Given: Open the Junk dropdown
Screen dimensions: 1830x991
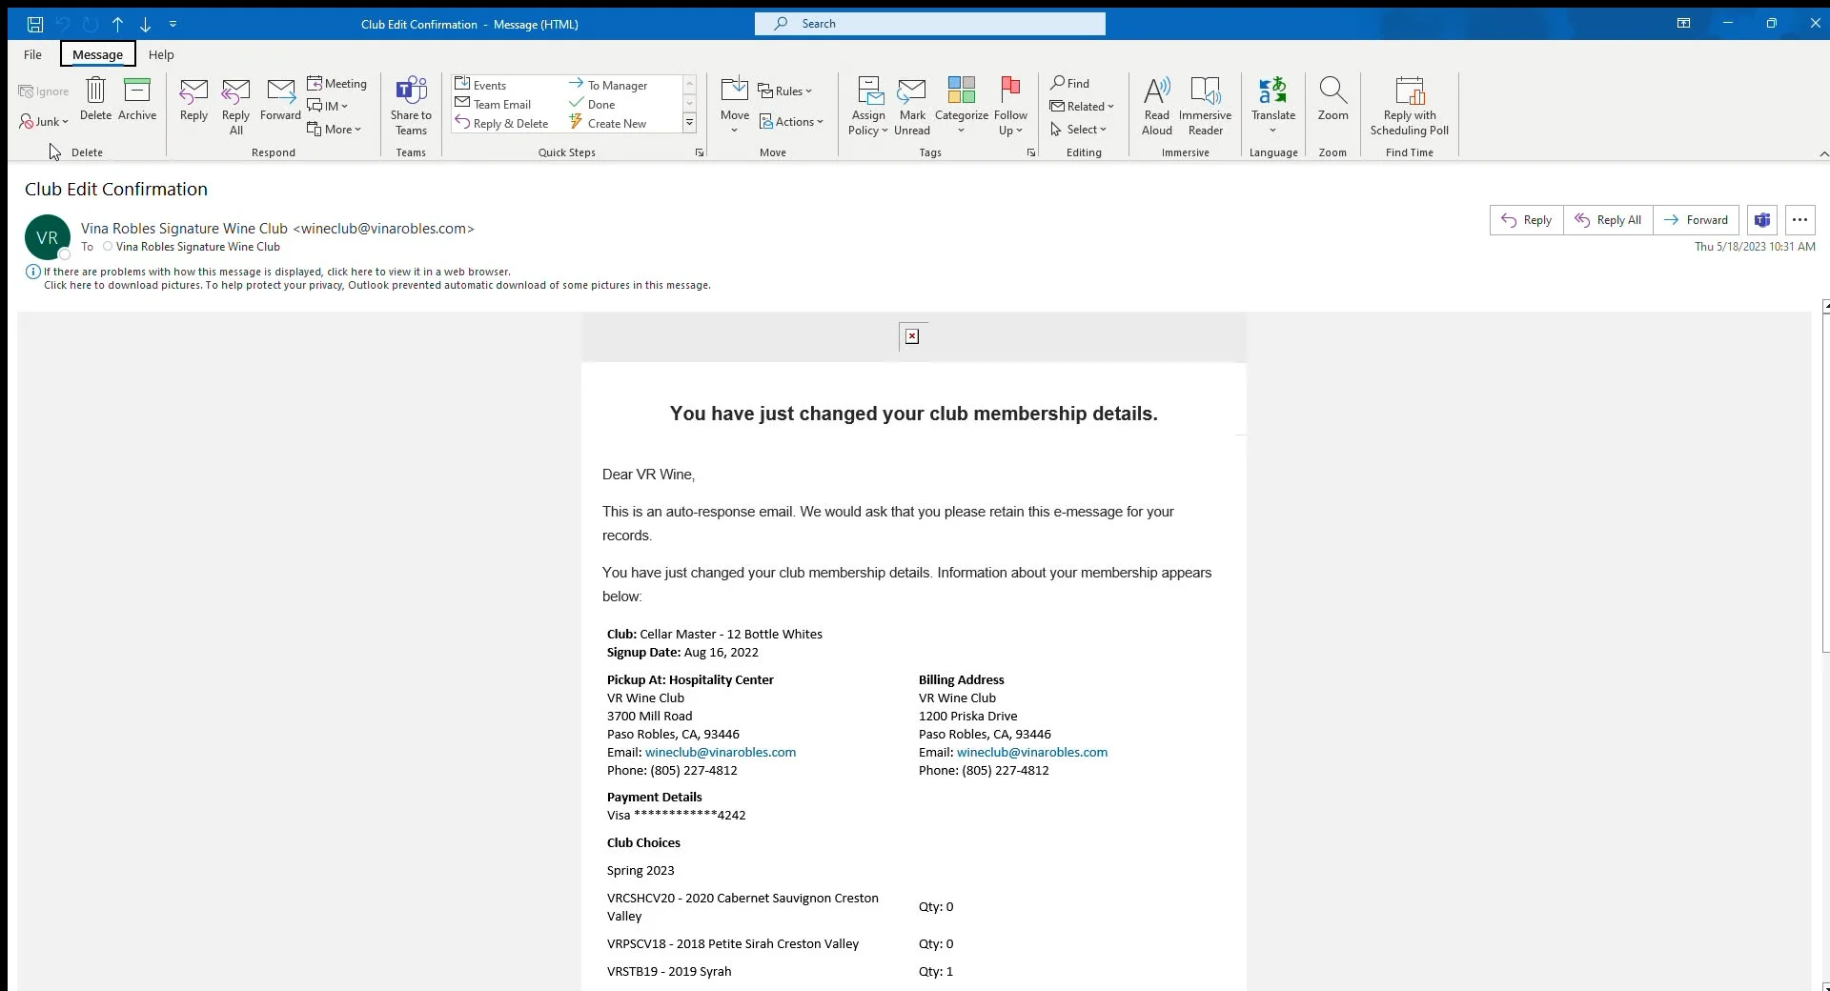Looking at the screenshot, I should [x=44, y=121].
